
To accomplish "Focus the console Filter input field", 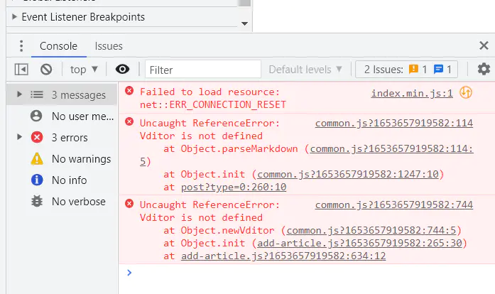I will pos(203,69).
